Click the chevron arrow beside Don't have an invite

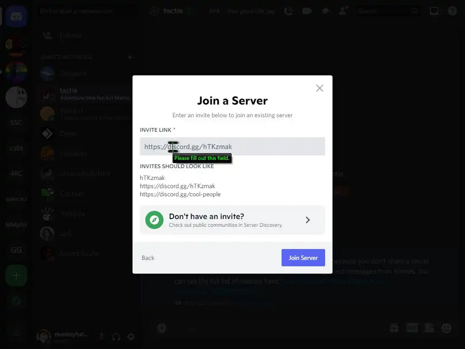coord(308,220)
